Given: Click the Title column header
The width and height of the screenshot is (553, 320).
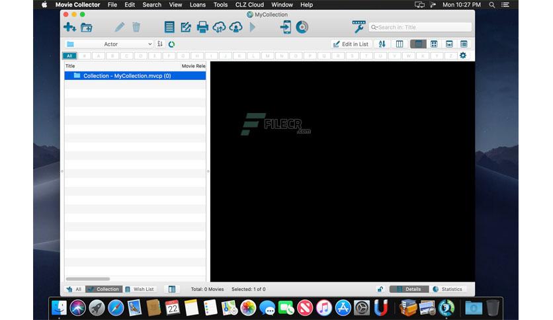Looking at the screenshot, I should [70, 66].
